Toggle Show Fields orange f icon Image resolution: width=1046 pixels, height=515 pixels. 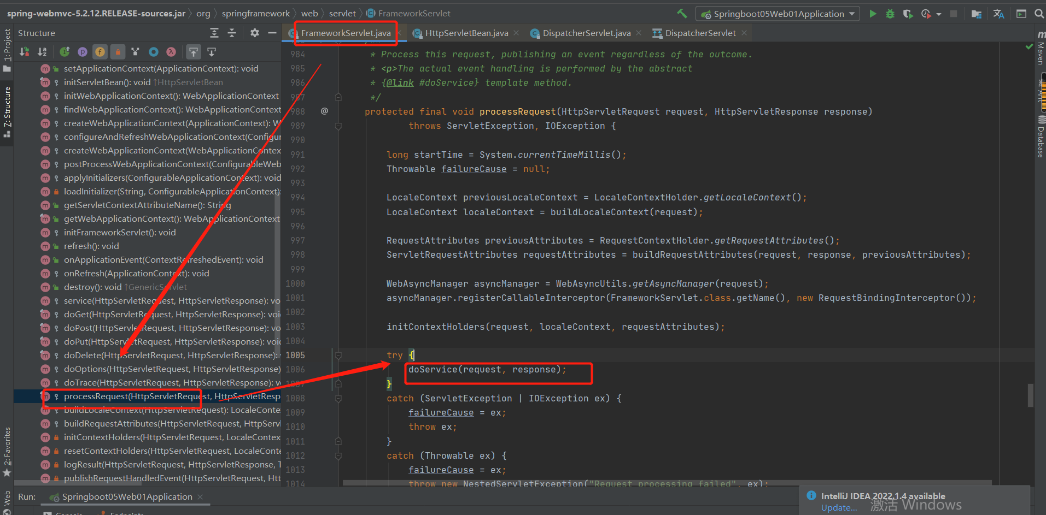(x=100, y=52)
